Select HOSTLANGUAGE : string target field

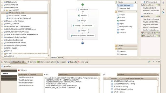(x=122, y=89)
